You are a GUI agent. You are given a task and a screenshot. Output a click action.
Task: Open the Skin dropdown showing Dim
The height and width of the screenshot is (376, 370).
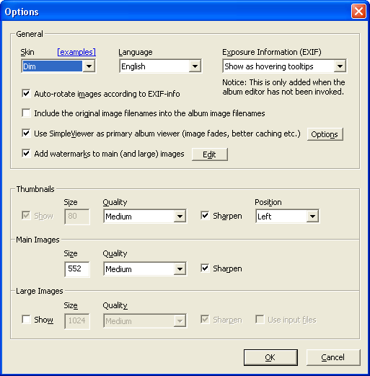click(58, 66)
